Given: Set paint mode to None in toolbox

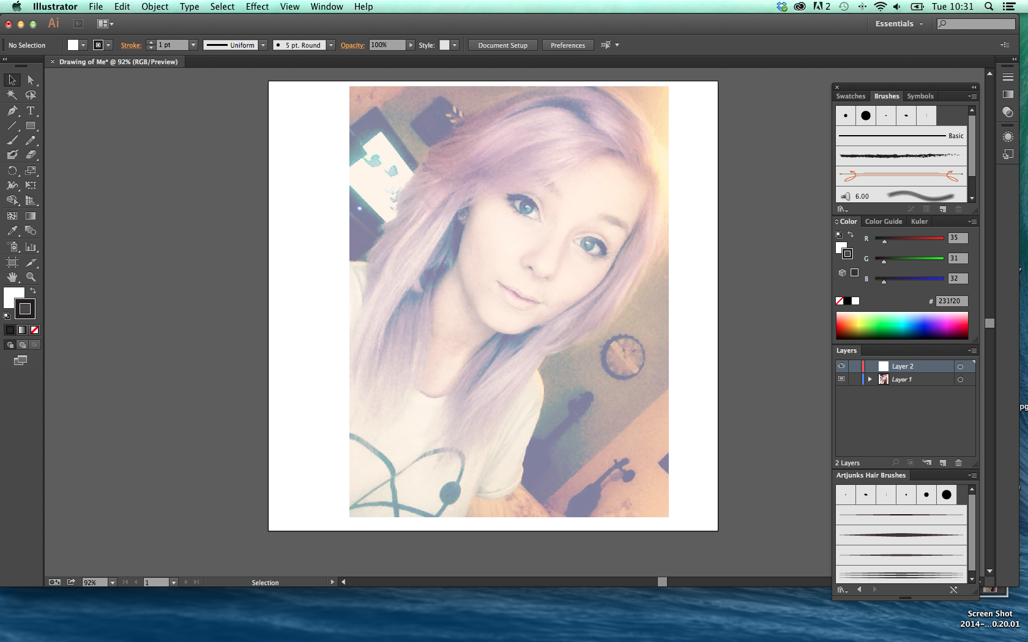Looking at the screenshot, I should coord(35,330).
